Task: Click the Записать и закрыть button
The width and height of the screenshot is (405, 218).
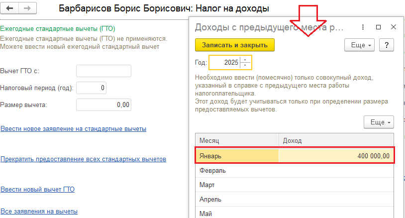Action: click(x=234, y=45)
